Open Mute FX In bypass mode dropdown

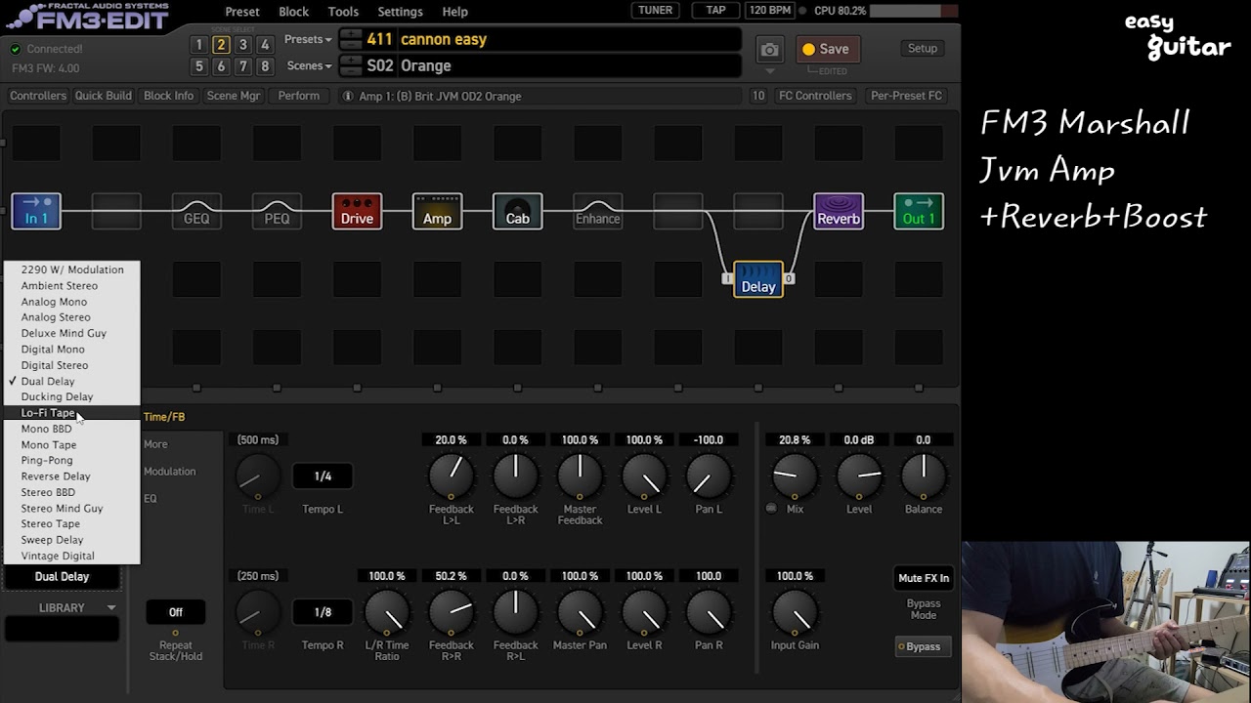924,578
